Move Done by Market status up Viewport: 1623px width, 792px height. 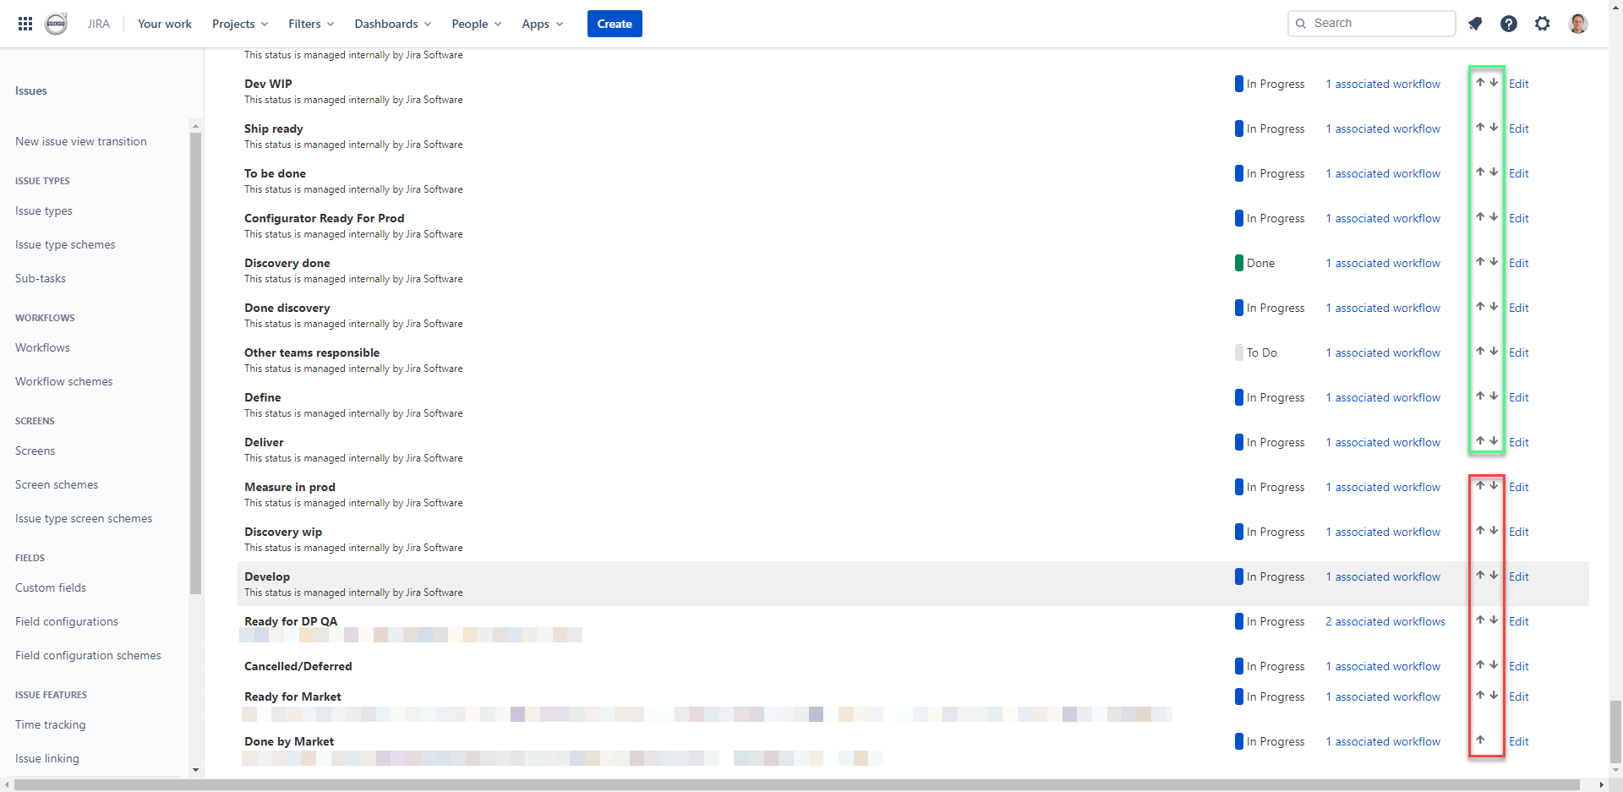coord(1480,740)
